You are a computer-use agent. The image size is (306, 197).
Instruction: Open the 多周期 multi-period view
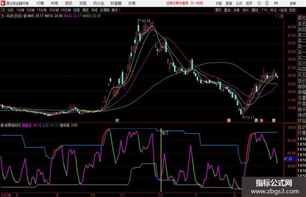tap(105, 10)
